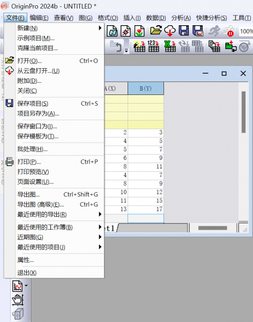Image resolution: width=253 pixels, height=322 pixels.
Task: Choose 克隆当前项目... menu entry
Action: [59, 48]
